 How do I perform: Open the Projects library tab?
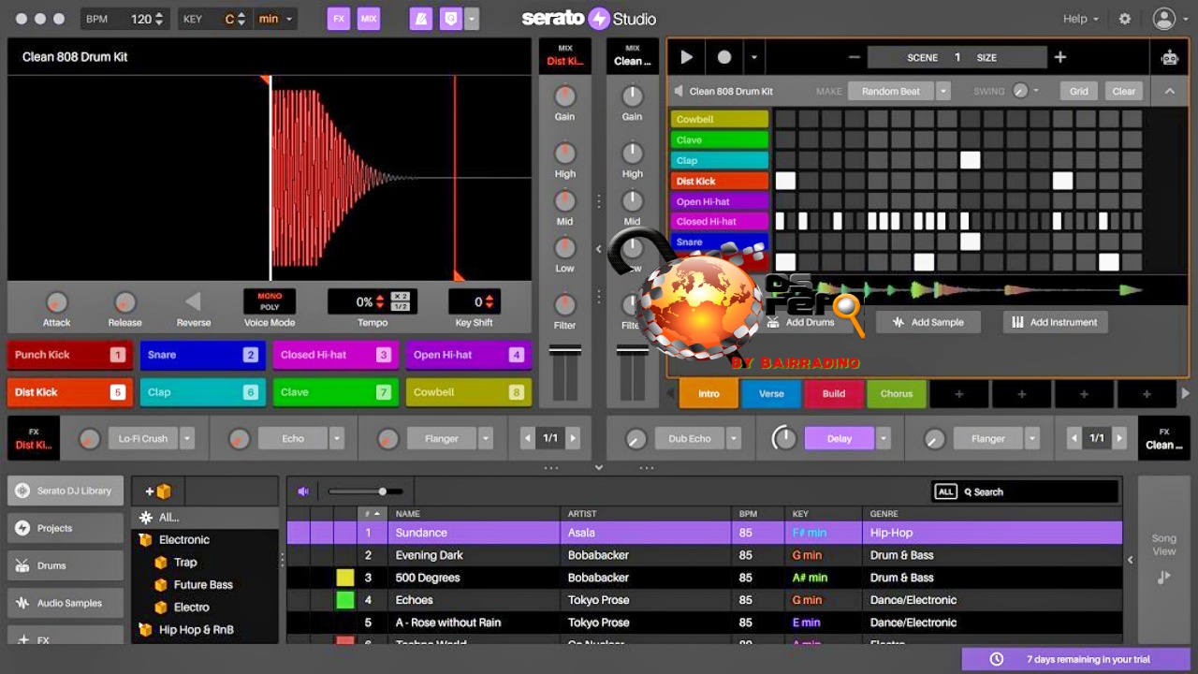point(66,528)
